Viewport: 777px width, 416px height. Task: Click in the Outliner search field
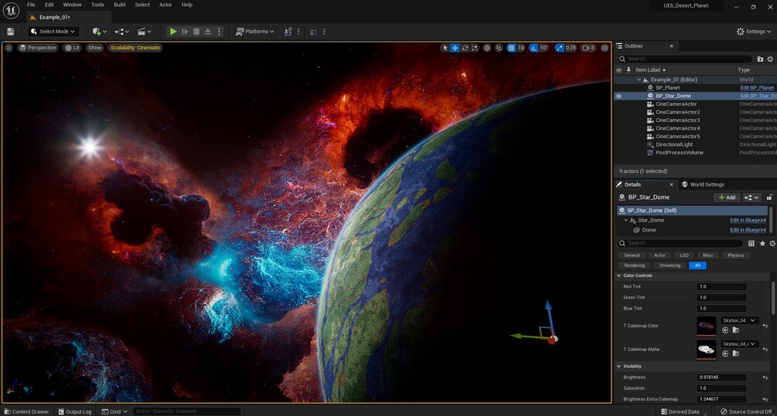point(684,59)
